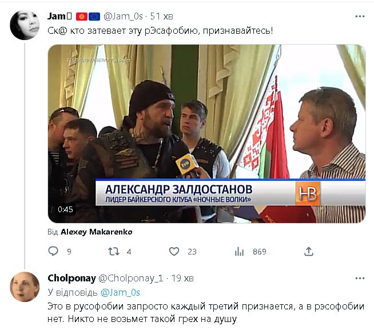Open Jam's profile avatar
Screen dimensions: 374x330
[x=25, y=25]
